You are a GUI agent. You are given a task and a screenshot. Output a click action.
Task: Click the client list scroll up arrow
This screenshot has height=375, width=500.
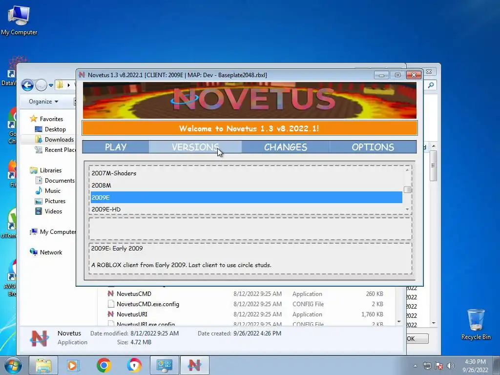click(407, 170)
